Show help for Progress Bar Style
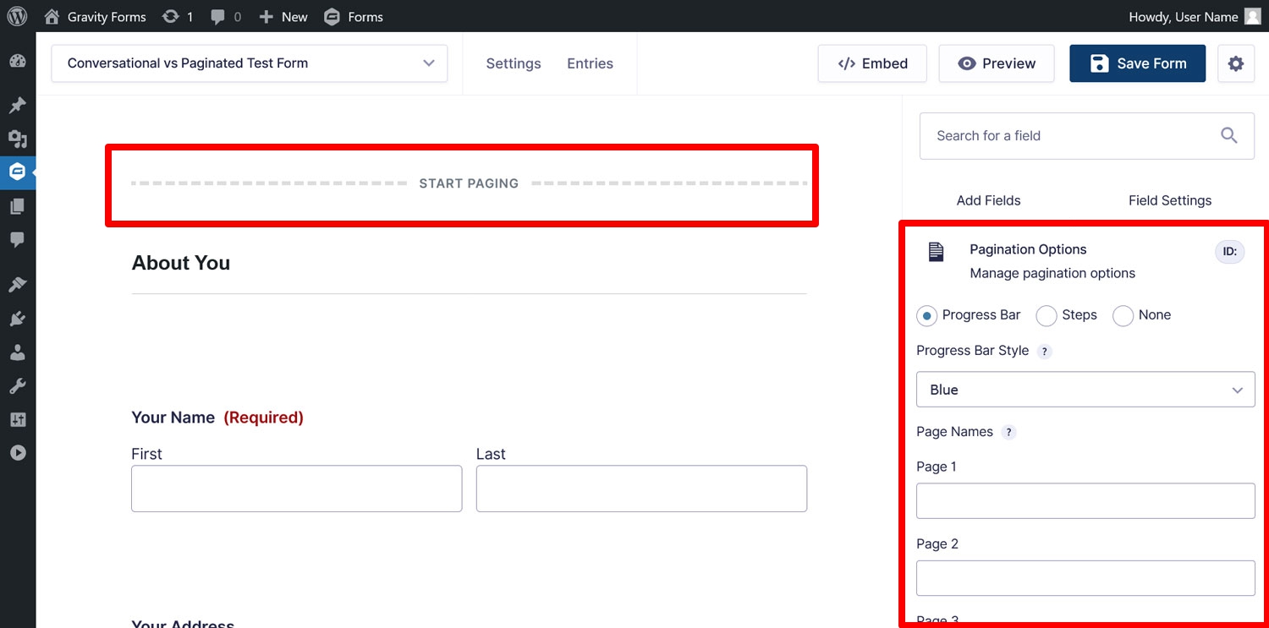The height and width of the screenshot is (628, 1269). (x=1045, y=352)
